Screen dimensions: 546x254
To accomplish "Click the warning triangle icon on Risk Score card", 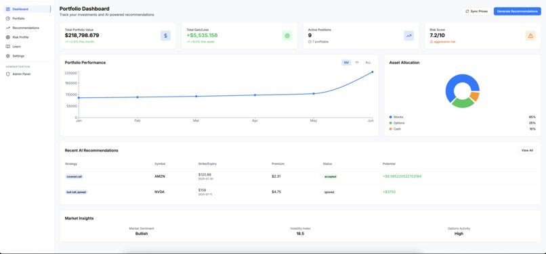I will click(x=530, y=36).
